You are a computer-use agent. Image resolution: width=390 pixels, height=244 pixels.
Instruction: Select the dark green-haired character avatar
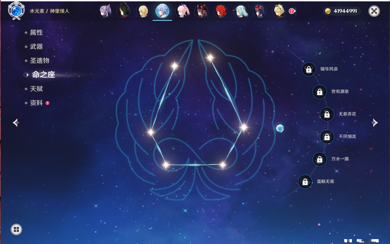coord(124,11)
